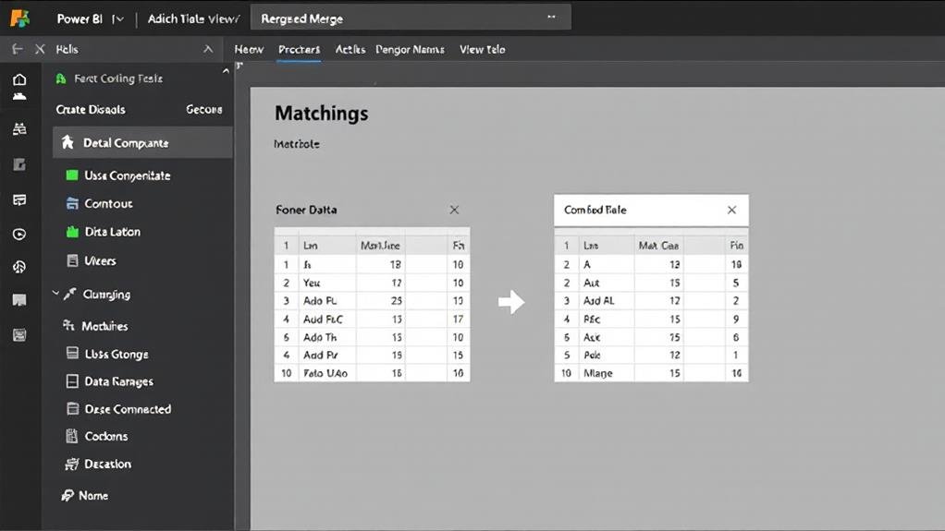Select the Adich Tiale View tab

pyautogui.click(x=193, y=19)
